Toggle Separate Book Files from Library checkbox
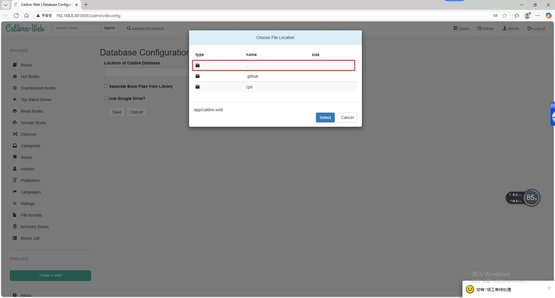Viewport: 555px width, 298px height. (106, 86)
